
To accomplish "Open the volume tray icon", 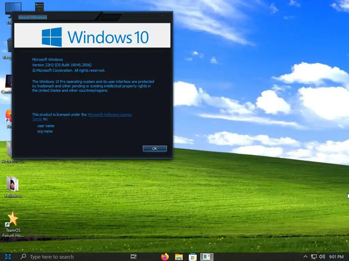I will 322,257.
